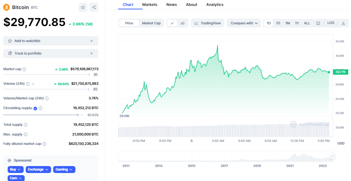Screen dimensions: 351x181
Task: Open the Analytics tab
Action: (x=215, y=5)
